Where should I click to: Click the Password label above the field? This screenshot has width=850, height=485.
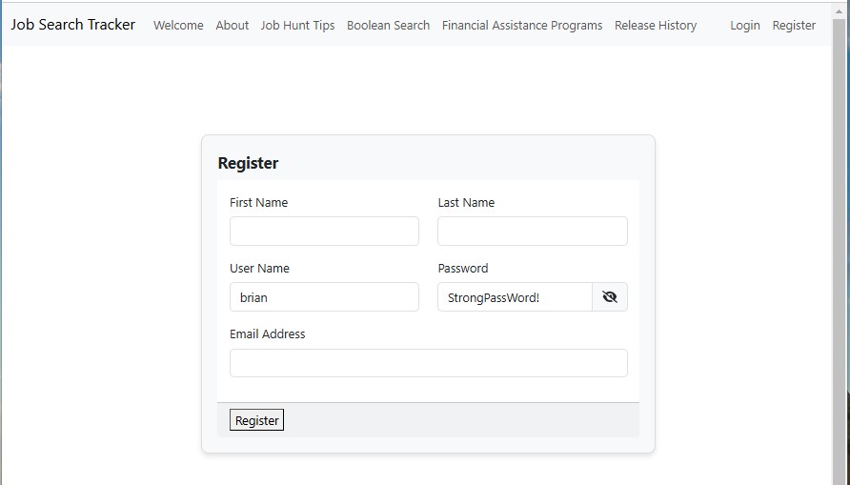(463, 269)
